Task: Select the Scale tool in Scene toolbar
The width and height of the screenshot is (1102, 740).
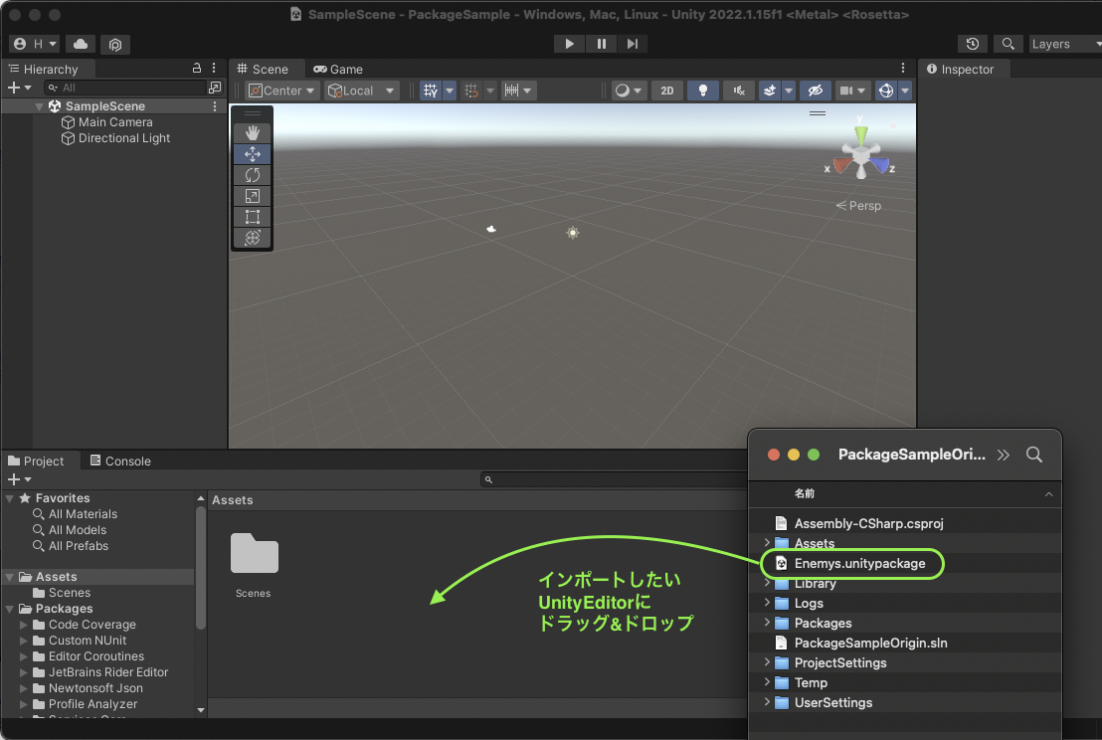Action: pyautogui.click(x=252, y=196)
